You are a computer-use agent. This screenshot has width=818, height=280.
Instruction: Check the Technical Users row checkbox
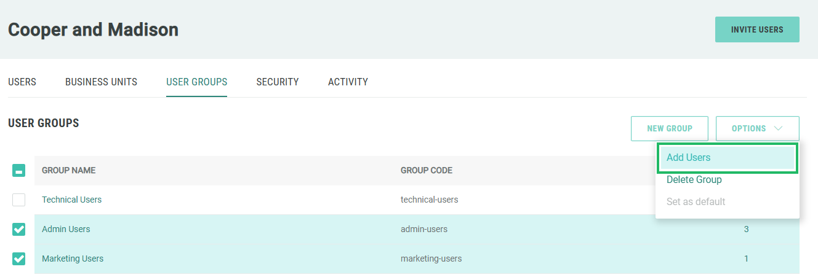(x=19, y=200)
